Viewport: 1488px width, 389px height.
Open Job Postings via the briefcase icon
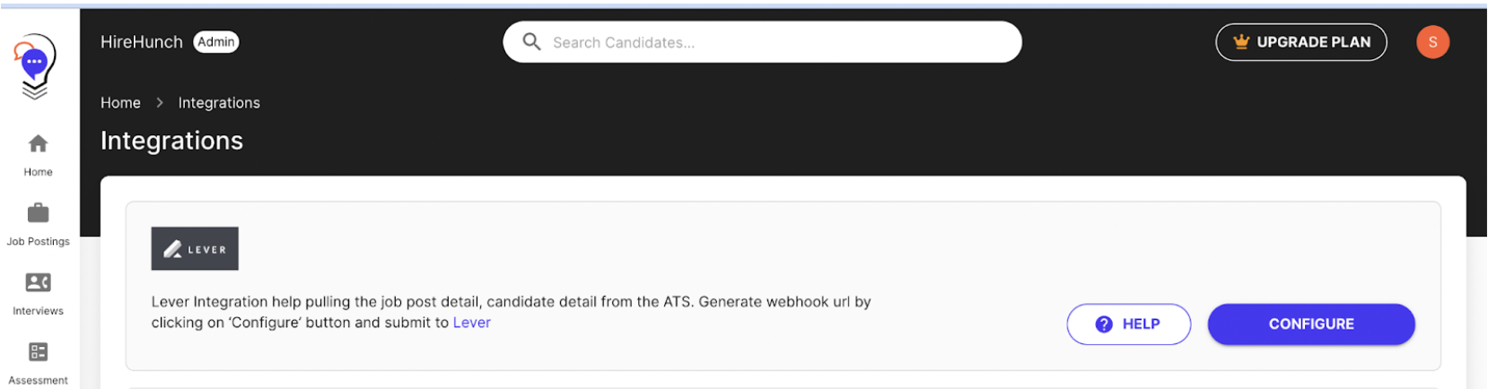(38, 213)
